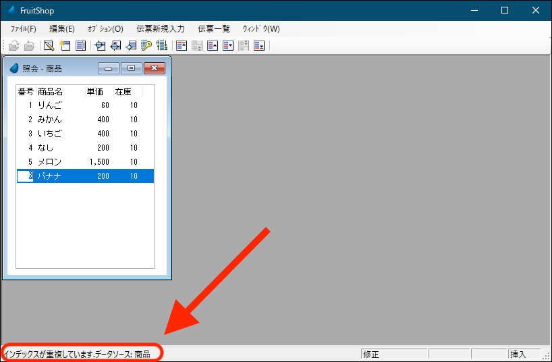
Task: Open the ファイル(F) menu
Action: (x=23, y=29)
